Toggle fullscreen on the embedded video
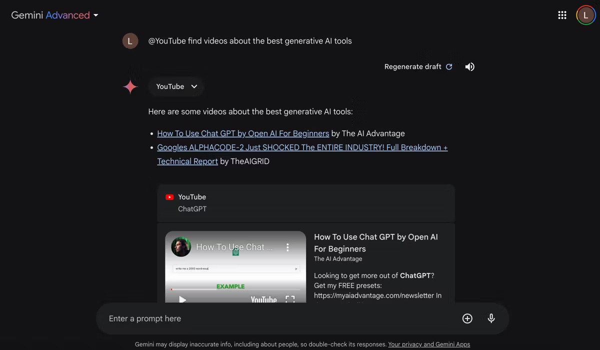This screenshot has width=600, height=350. pos(290,299)
